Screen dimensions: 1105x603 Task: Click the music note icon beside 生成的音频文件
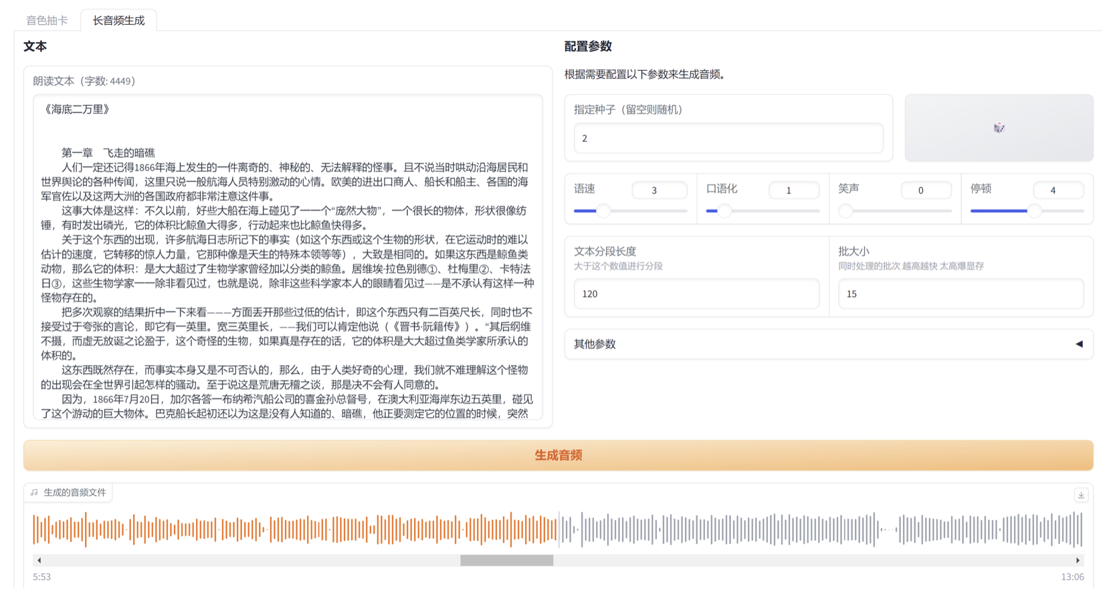(x=34, y=493)
